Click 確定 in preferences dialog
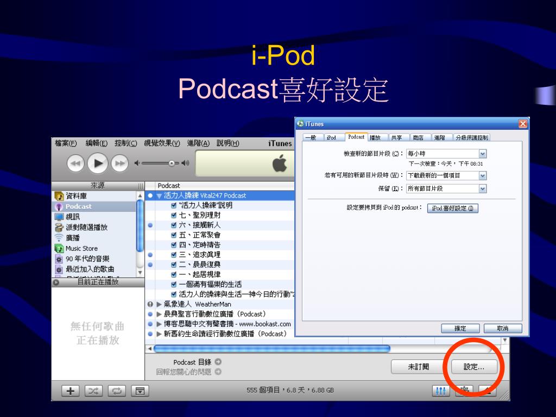The width and height of the screenshot is (556, 417). (x=460, y=328)
